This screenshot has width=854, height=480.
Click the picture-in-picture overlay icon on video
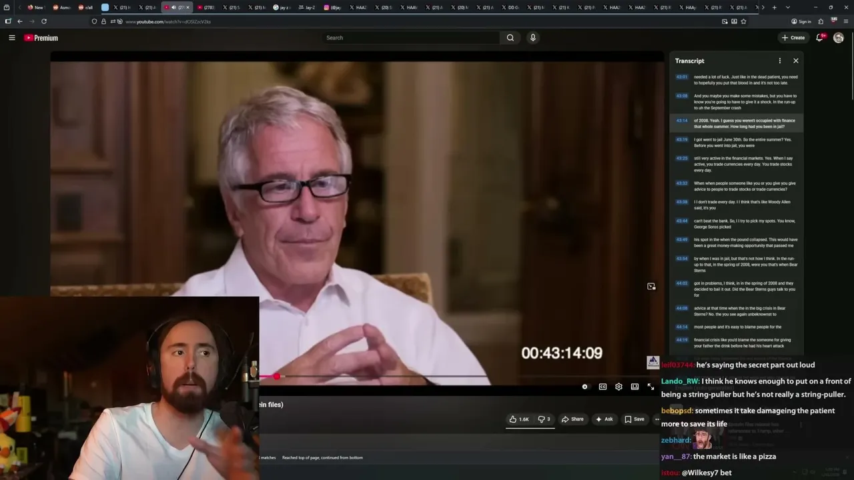pos(651,287)
